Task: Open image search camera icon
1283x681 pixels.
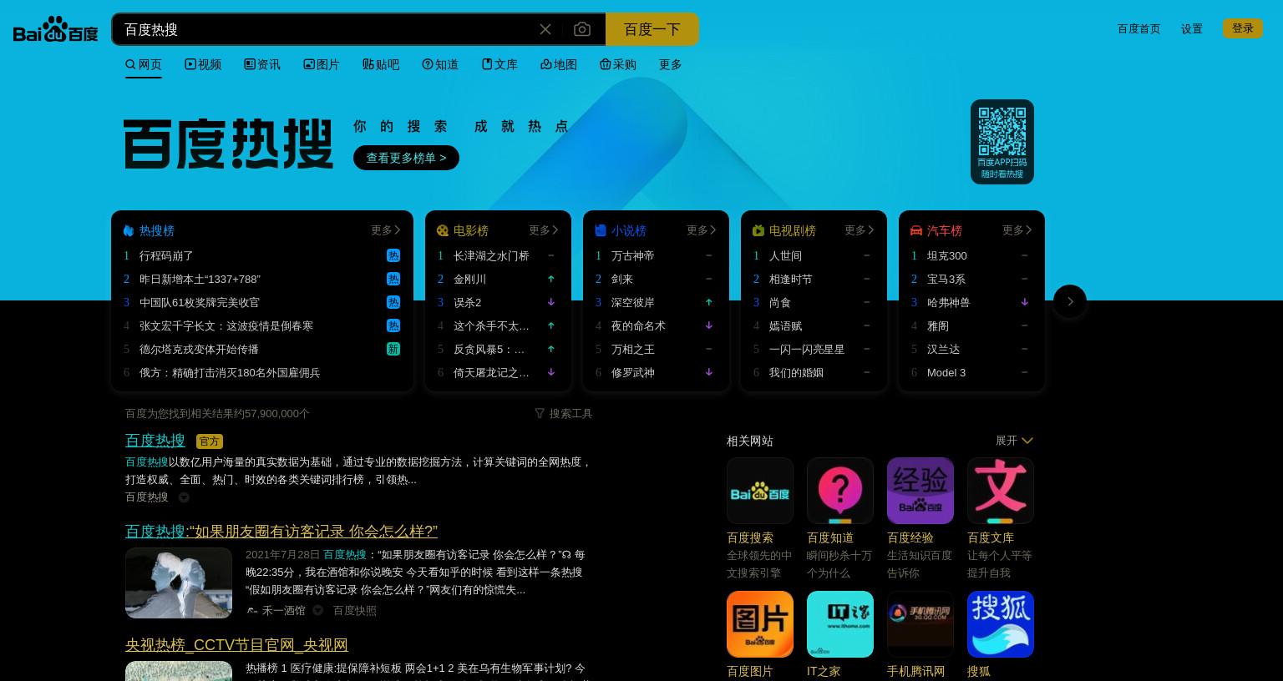Action: coord(582,29)
